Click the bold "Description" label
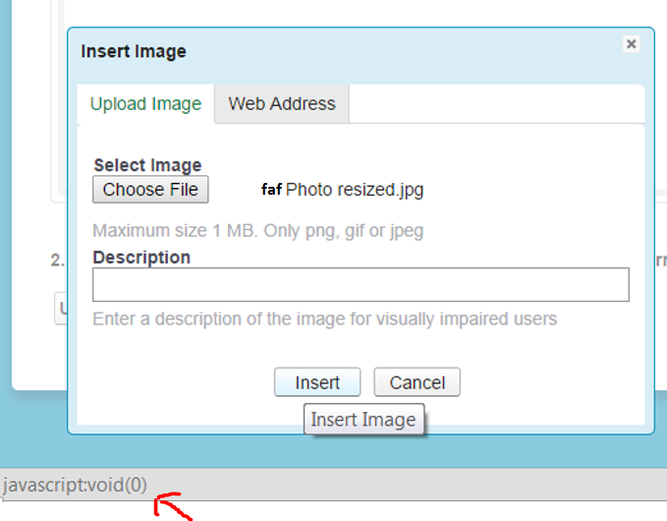667x521 pixels. pyautogui.click(x=141, y=258)
